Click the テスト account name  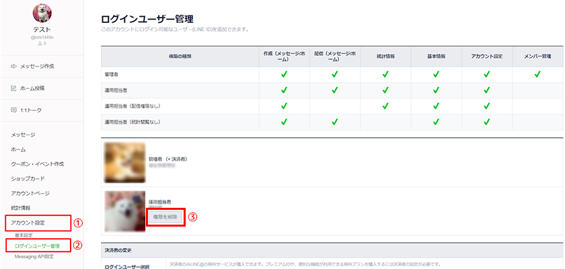click(42, 31)
